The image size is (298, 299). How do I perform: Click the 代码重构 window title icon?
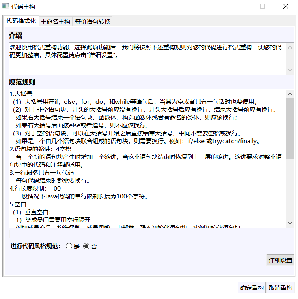pos(6,6)
